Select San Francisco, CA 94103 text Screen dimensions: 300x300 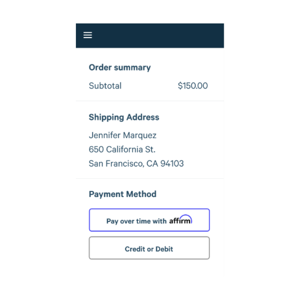click(136, 163)
